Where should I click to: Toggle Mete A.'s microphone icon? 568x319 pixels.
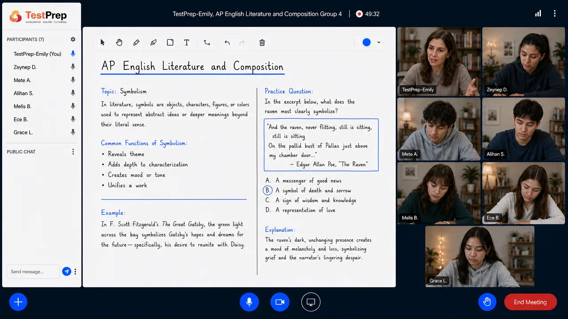[x=73, y=80]
